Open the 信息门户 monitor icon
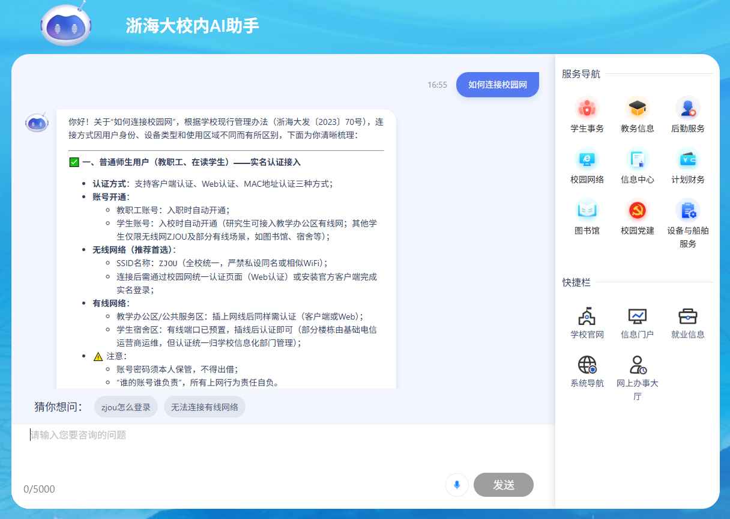This screenshot has width=730, height=519. click(x=638, y=316)
